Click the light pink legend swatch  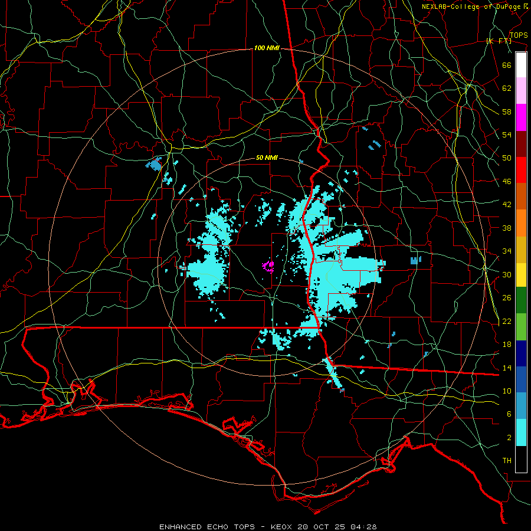pos(521,91)
